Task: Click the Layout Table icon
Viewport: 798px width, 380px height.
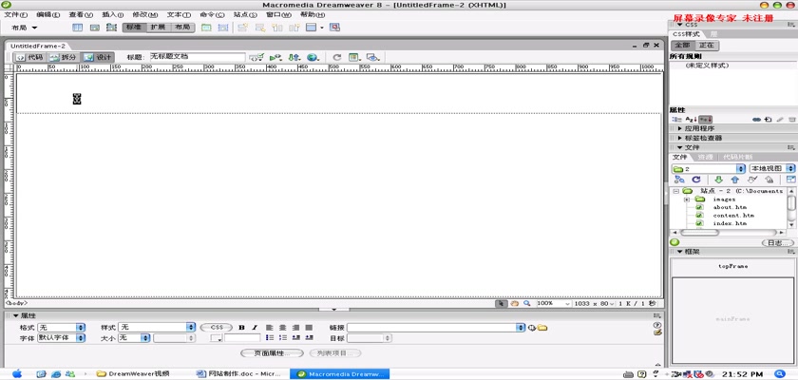Action: tap(206, 28)
